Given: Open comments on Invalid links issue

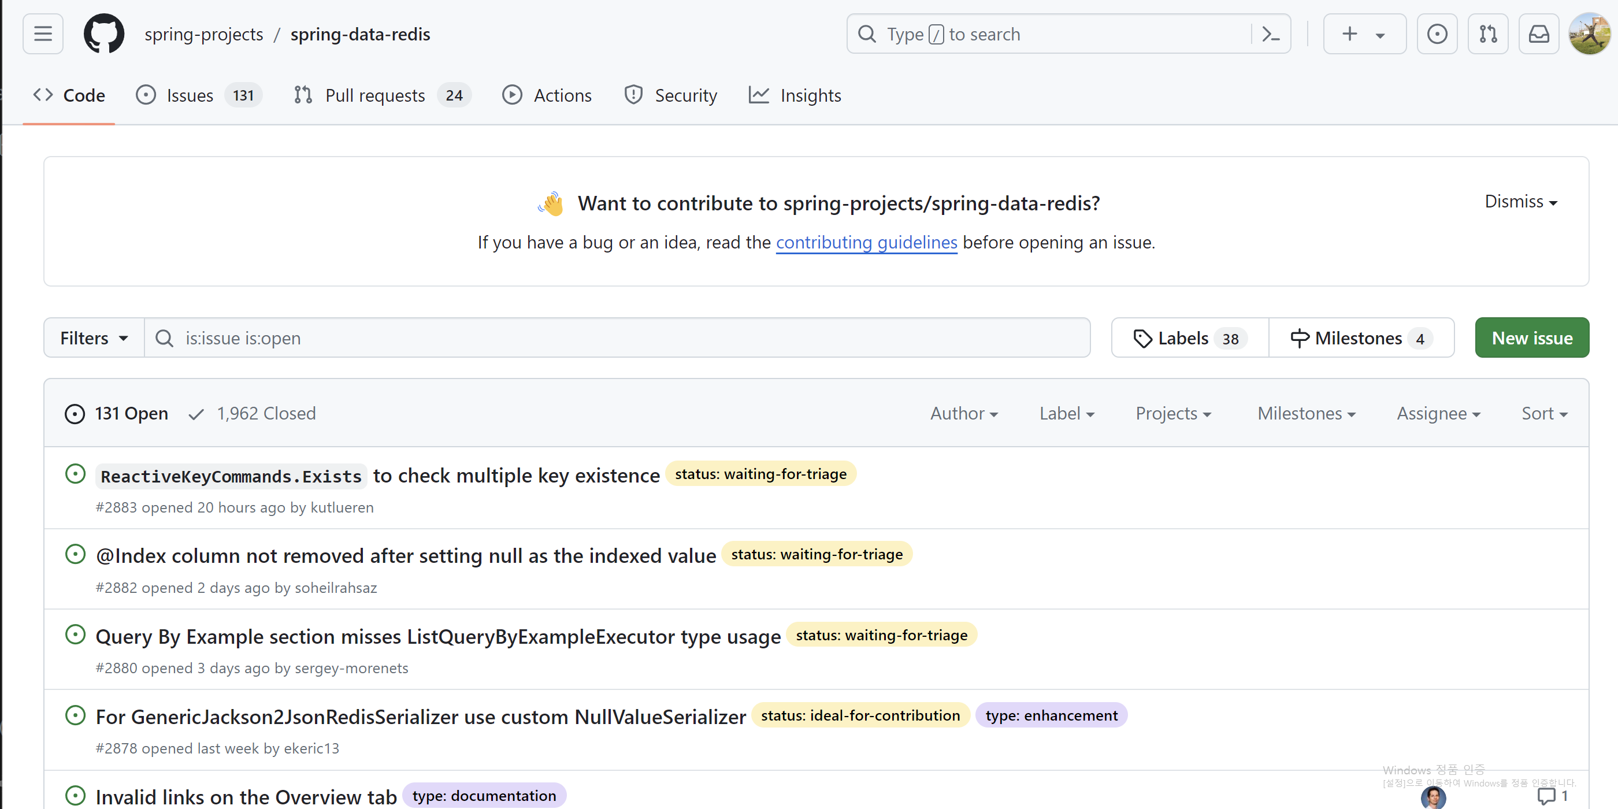Looking at the screenshot, I should pyautogui.click(x=1552, y=796).
